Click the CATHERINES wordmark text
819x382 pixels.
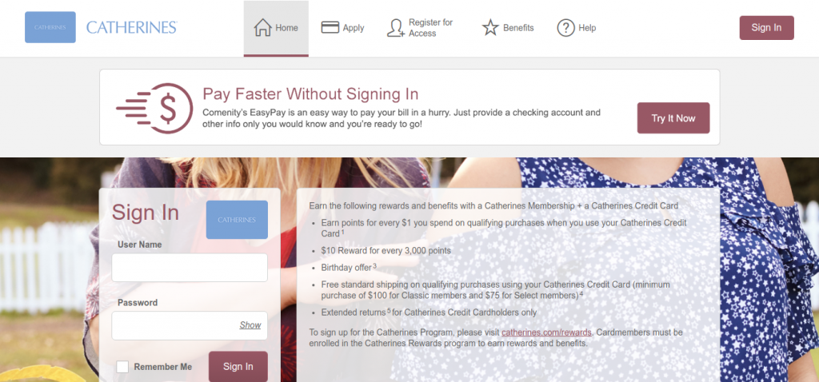click(132, 28)
